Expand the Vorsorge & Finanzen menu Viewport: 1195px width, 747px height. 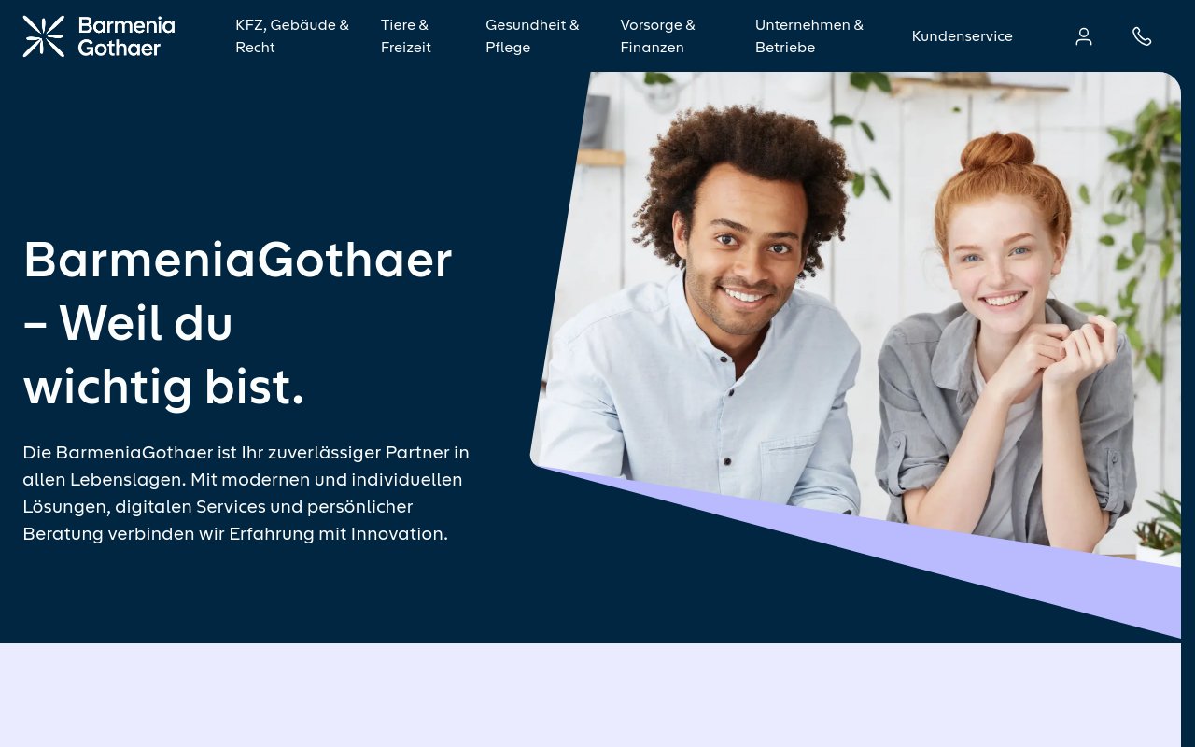[658, 36]
